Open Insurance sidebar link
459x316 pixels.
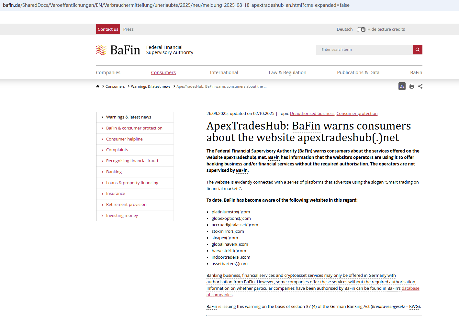pos(116,194)
